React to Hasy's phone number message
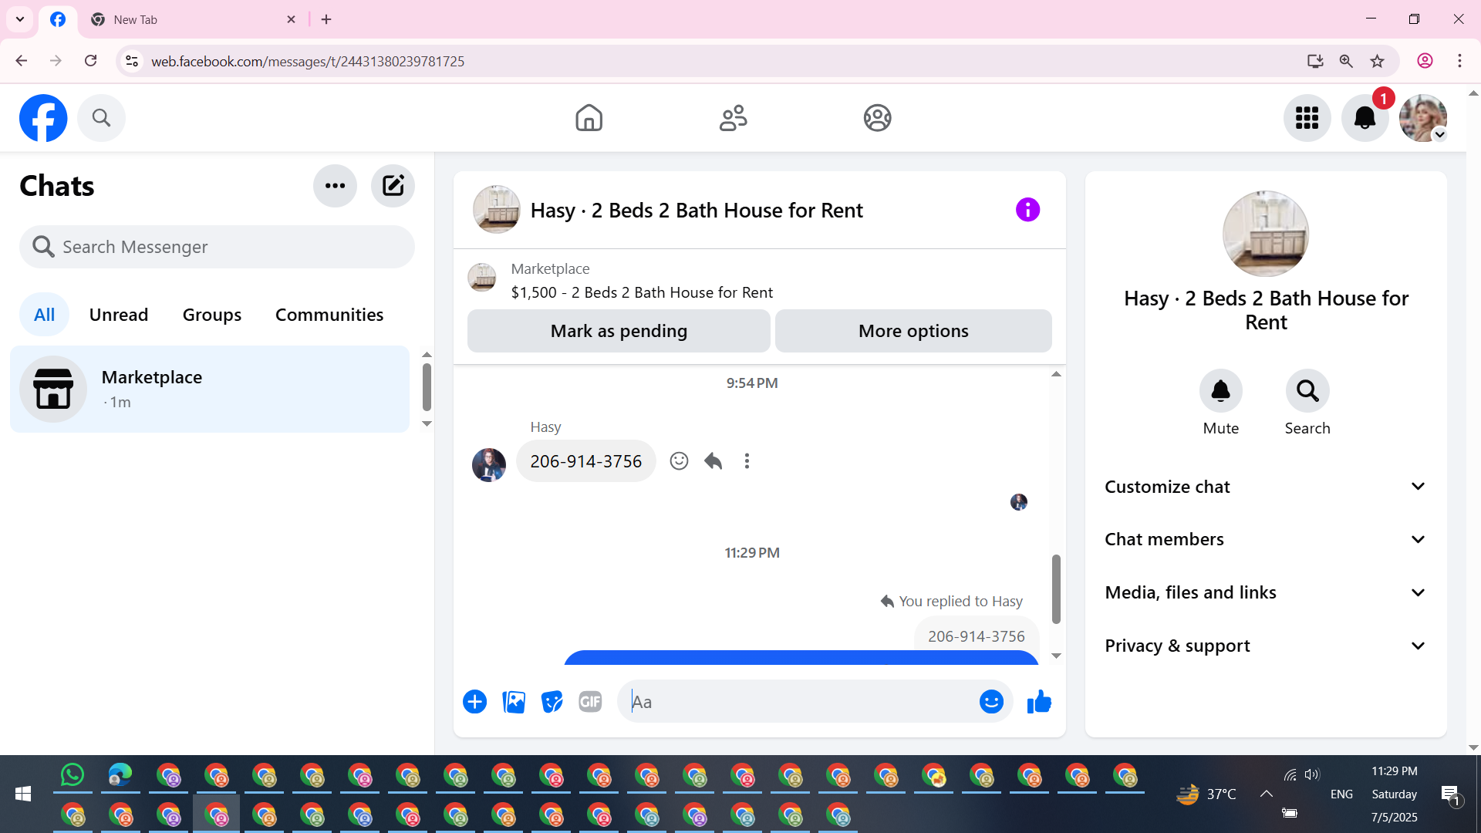 (679, 461)
